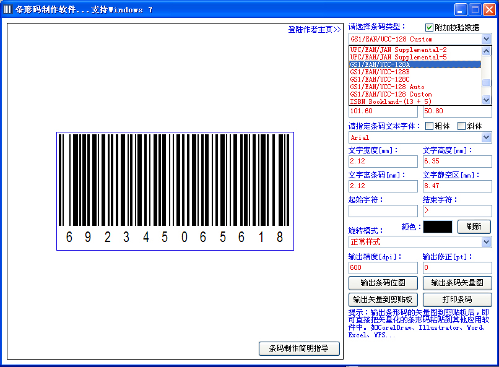Enable the 附加校验数据 checkbox
Viewport: 499px width, 367px height.
point(429,27)
